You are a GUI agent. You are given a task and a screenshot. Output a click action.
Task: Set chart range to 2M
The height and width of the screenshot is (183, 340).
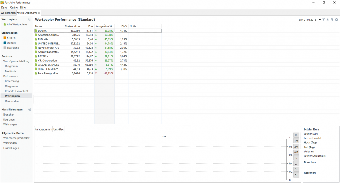point(296,147)
